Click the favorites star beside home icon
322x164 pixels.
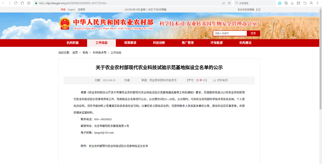tap(29, 3)
